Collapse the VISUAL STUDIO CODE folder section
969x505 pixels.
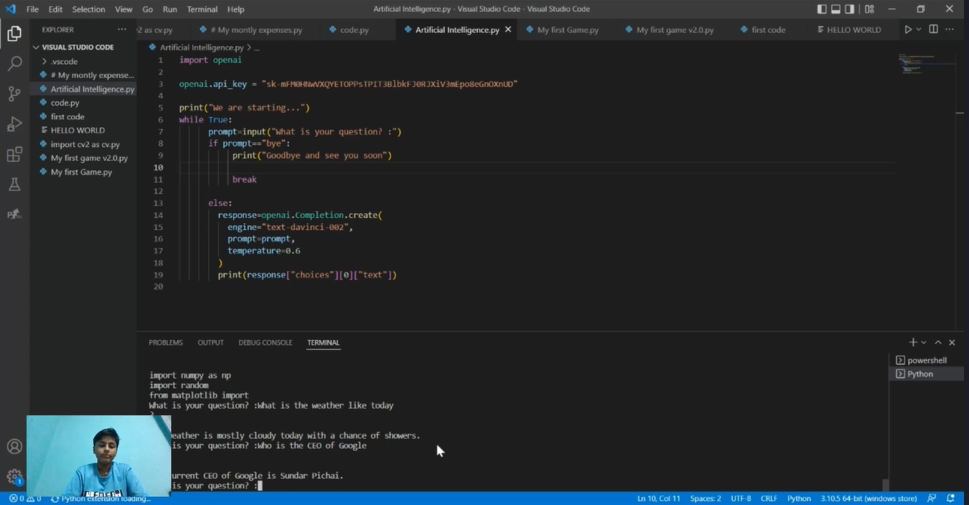coord(78,47)
